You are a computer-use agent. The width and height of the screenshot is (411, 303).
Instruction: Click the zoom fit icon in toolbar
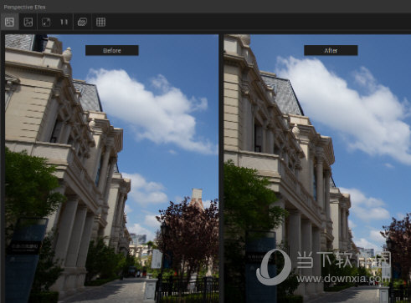[46, 22]
